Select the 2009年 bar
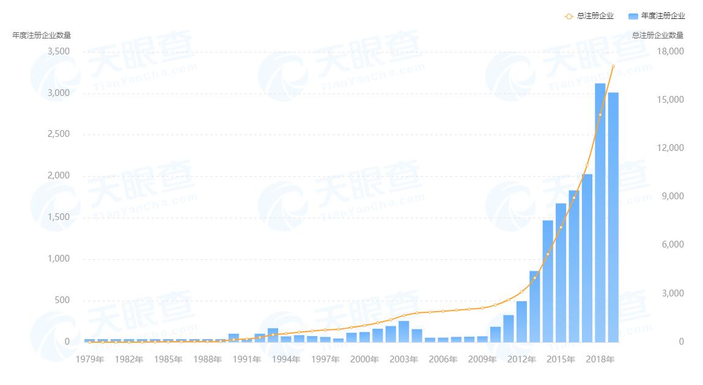 [x=482, y=339]
